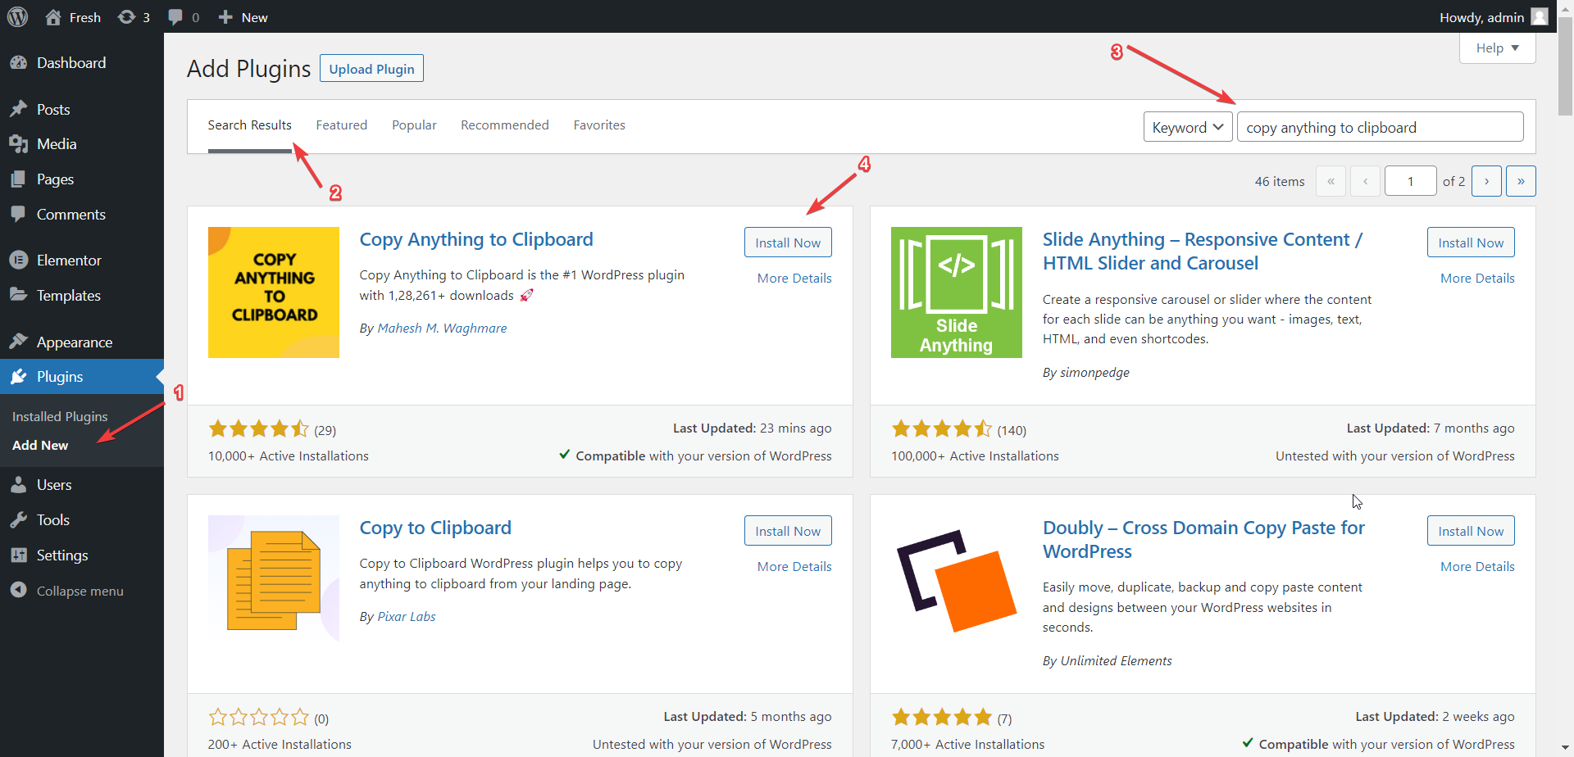This screenshot has height=757, width=1574.
Task: Click the Copy Anything to Clipboard plugin thumbnail
Action: click(x=274, y=292)
